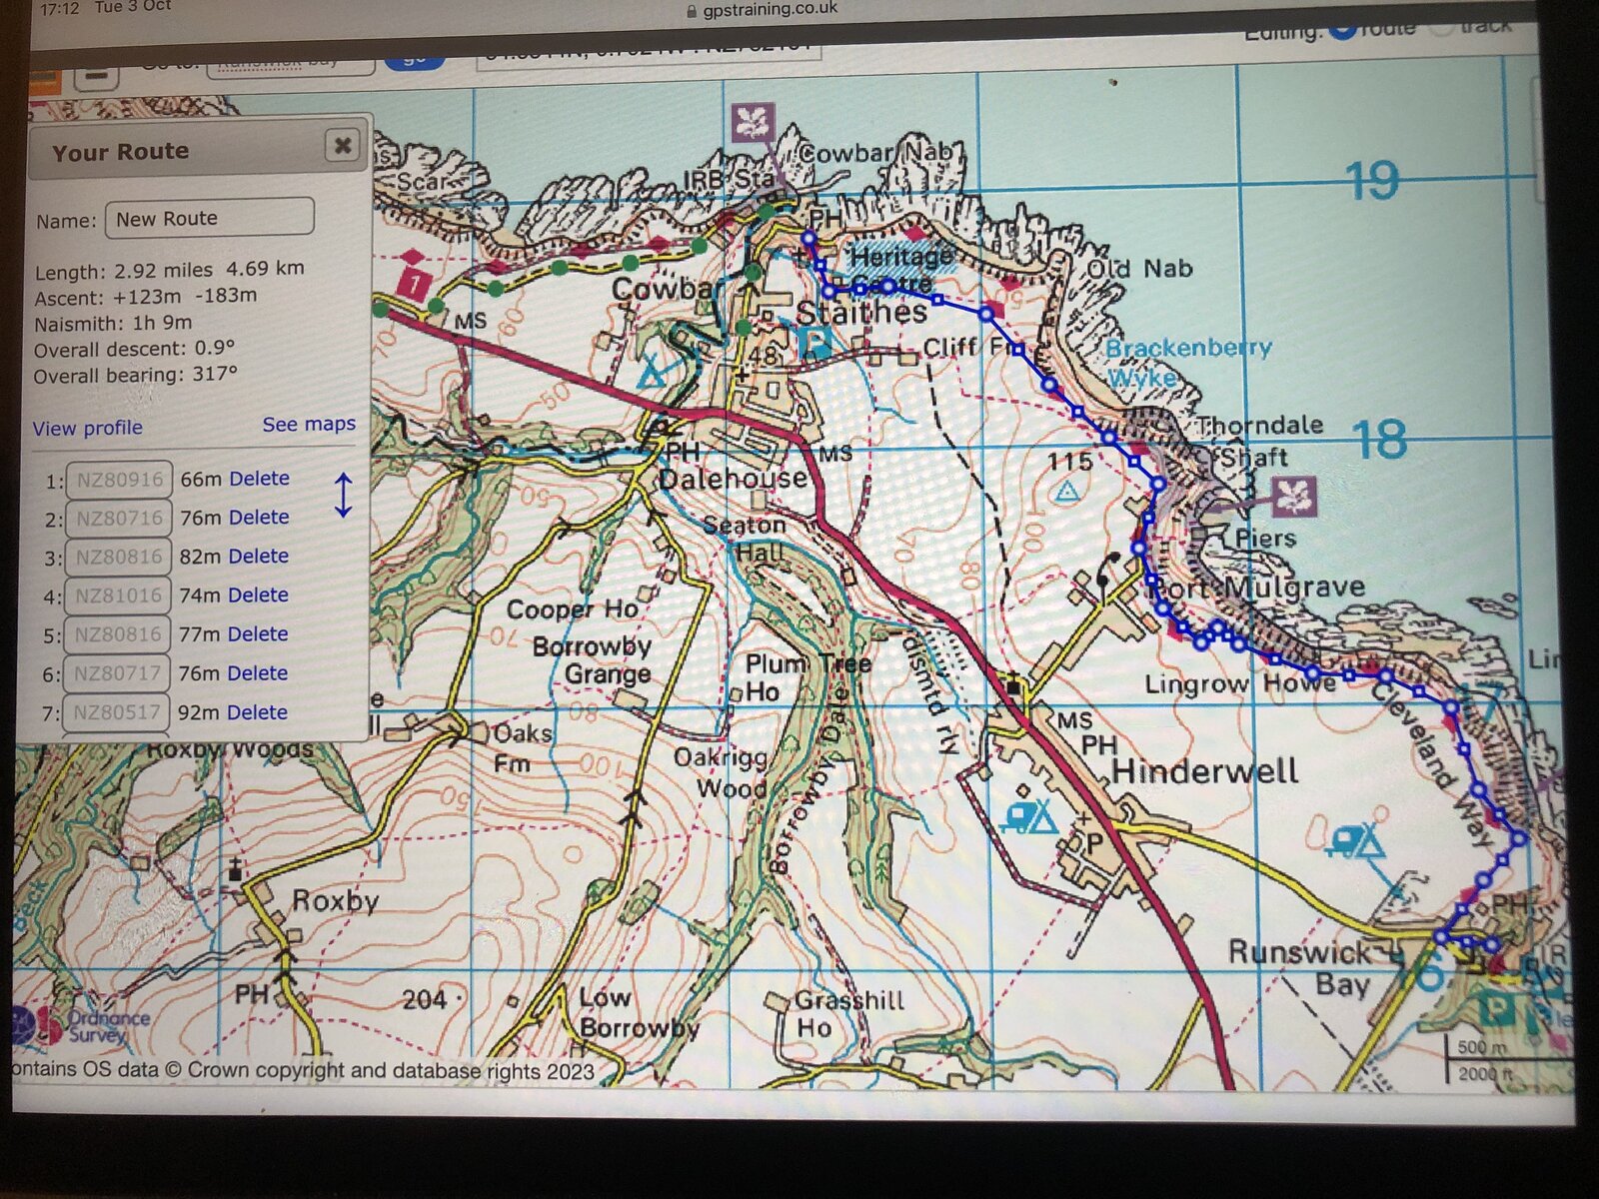Image resolution: width=1599 pixels, height=1199 pixels.
Task: Click the NZ80717 grid reference field
Action: pyautogui.click(x=117, y=674)
